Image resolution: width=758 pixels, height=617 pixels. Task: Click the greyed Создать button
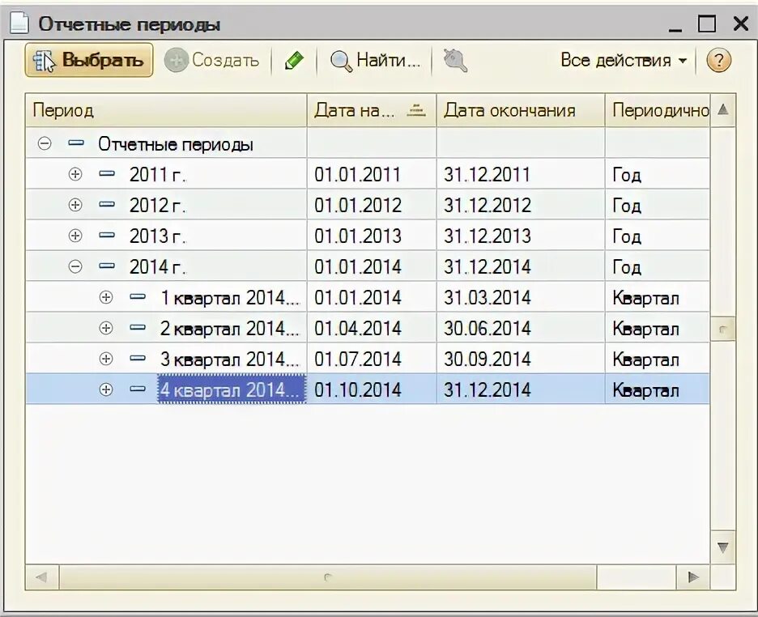click(211, 61)
